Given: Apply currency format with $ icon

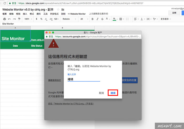Looking at the screenshot, I should 37,19.
